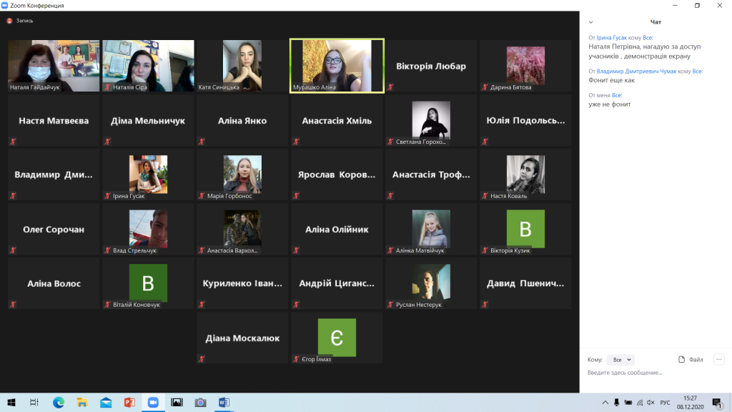Click muted mic icon on Діана Москалюк tile
The height and width of the screenshot is (412, 732).
[x=202, y=359]
